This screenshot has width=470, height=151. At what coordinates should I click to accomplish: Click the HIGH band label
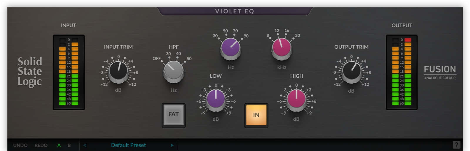coord(297,76)
